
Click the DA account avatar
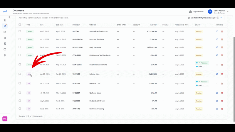coord(210,12)
